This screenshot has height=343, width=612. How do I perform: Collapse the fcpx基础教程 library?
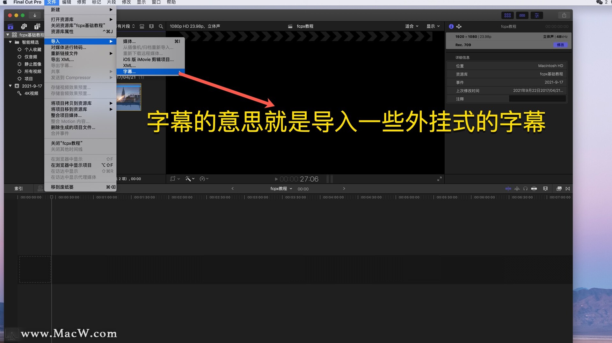click(8, 35)
